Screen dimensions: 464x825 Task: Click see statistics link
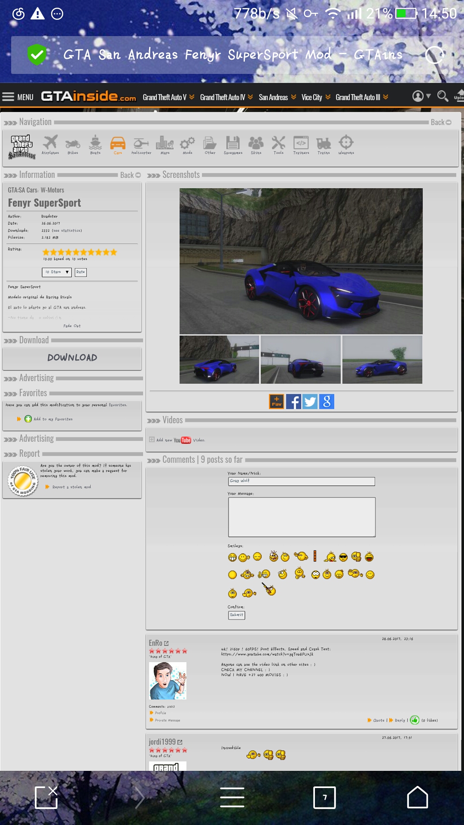pyautogui.click(x=67, y=230)
